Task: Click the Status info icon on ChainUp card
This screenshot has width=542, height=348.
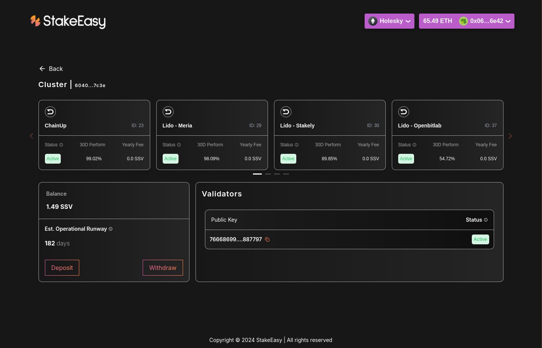Action: coord(61,145)
